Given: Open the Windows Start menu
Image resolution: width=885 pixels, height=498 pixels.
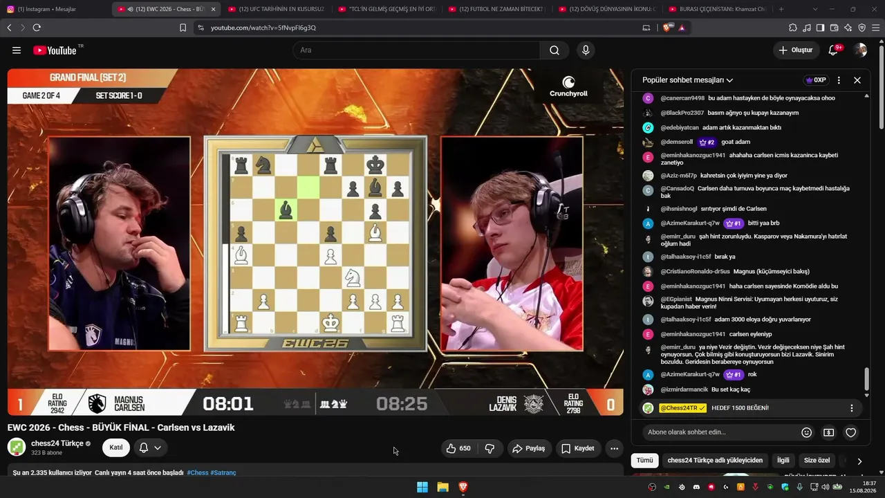Looking at the screenshot, I should tap(422, 487).
